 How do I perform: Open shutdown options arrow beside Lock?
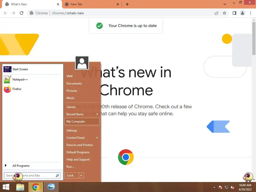click(81, 175)
